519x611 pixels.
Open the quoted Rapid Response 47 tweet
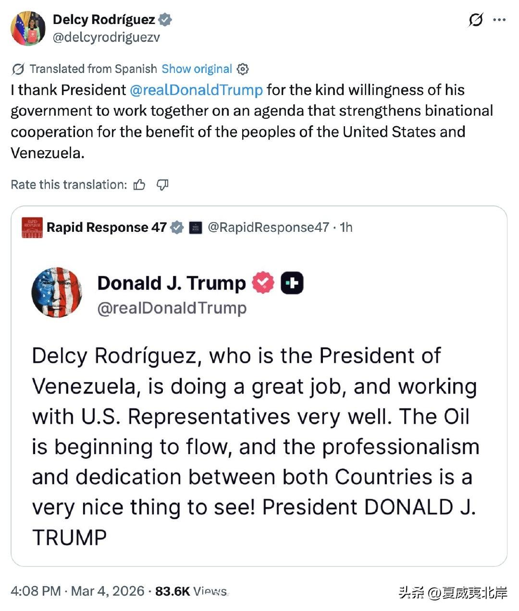pyautogui.click(x=259, y=432)
